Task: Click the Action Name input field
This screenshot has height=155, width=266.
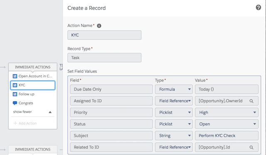Action: [x=104, y=35]
